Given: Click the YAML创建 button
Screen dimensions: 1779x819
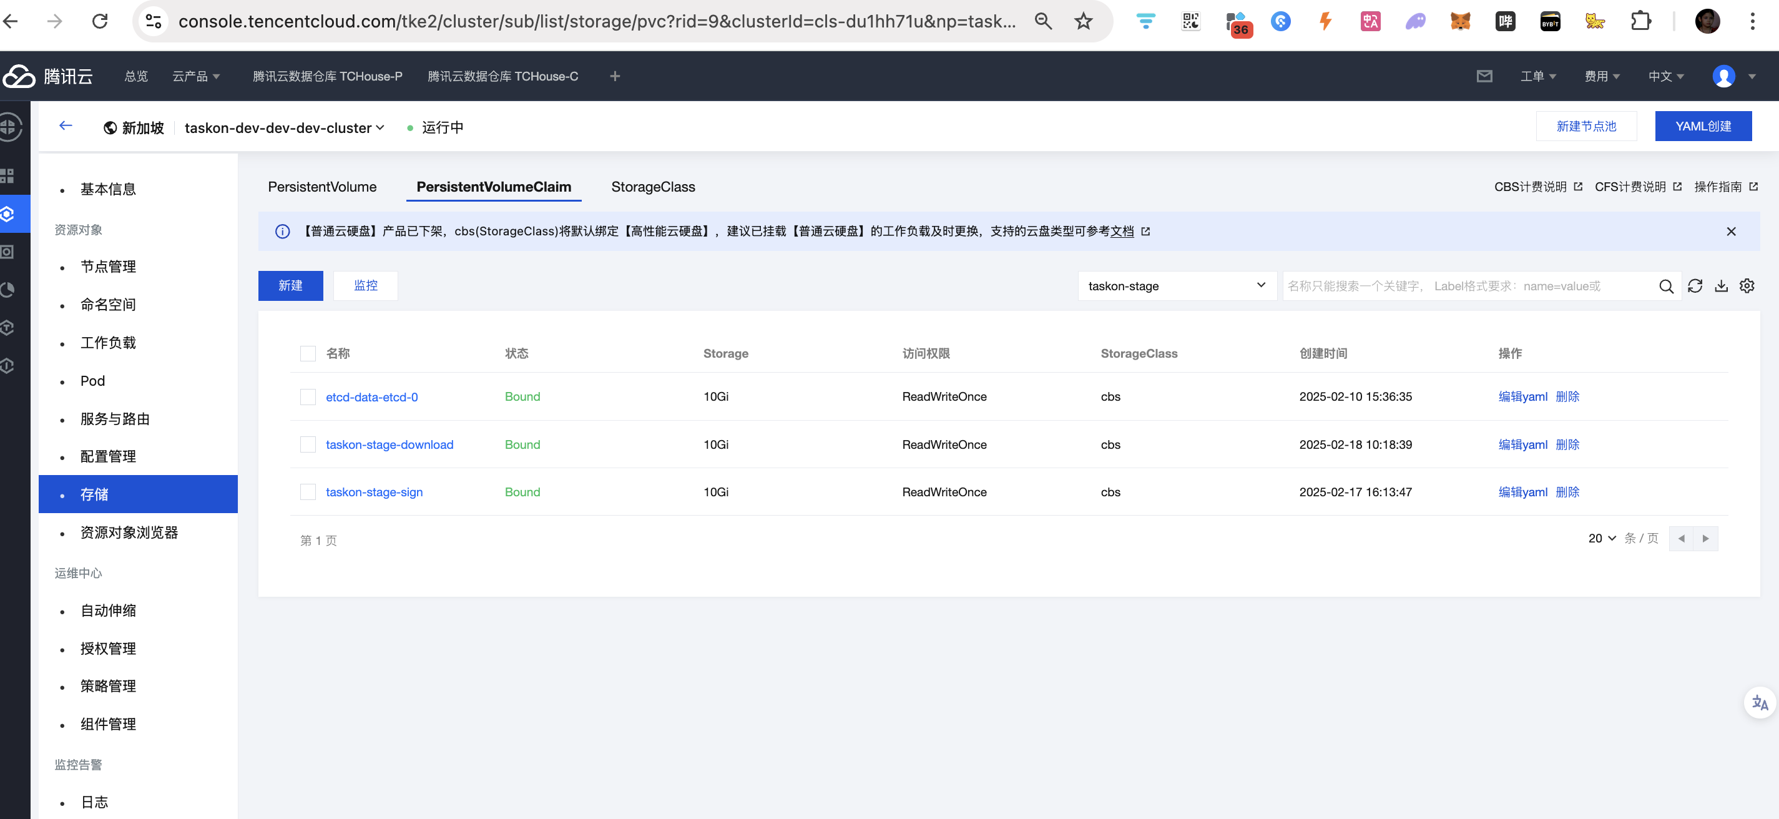Looking at the screenshot, I should coord(1702,126).
